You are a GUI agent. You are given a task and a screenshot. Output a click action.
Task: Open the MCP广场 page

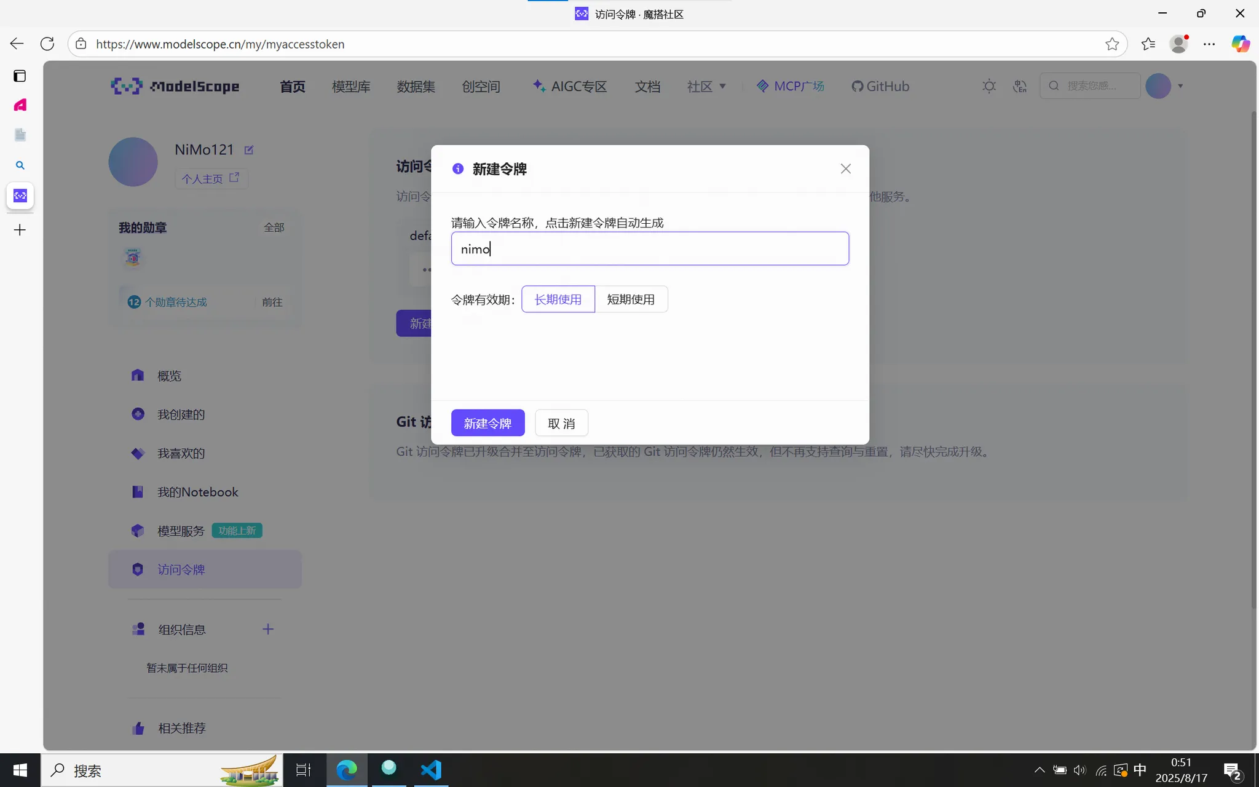790,86
